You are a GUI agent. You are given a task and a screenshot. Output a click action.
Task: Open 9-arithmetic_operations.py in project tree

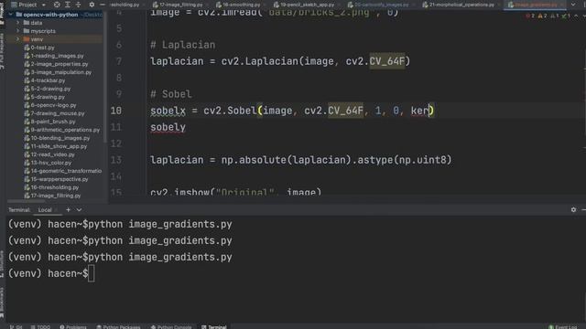(x=65, y=130)
